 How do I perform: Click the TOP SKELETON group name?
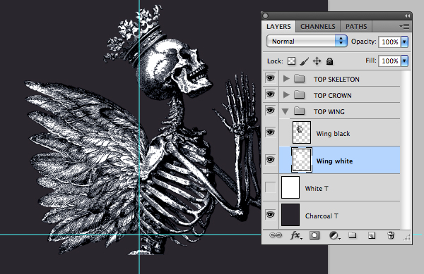336,79
